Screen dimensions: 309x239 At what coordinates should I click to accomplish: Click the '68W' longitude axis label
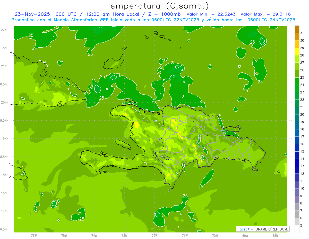point(275,235)
